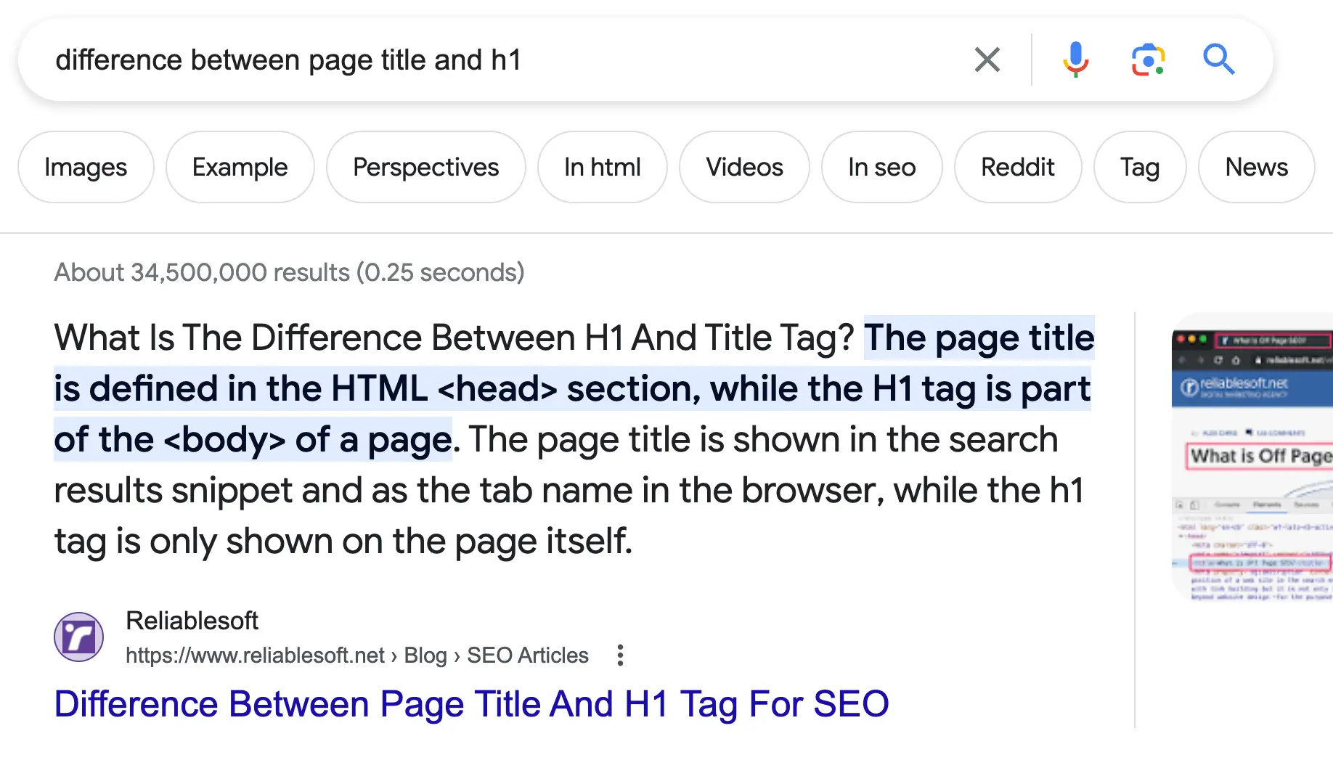Clear the search query with X icon

987,60
